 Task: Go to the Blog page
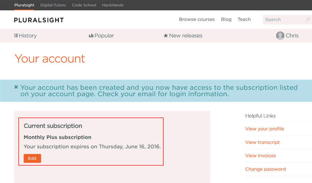[x=226, y=19]
